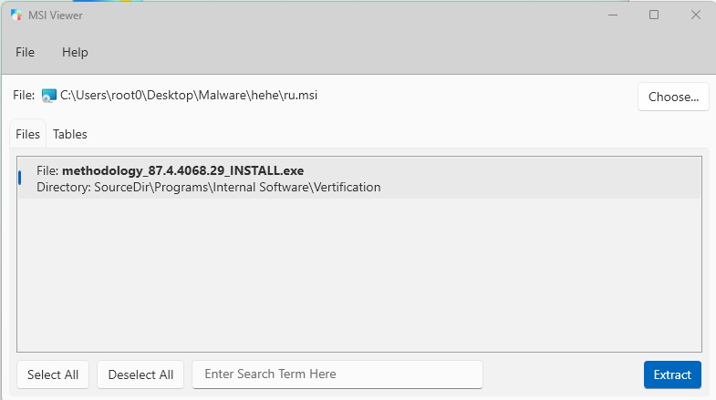Select the Files tab
This screenshot has height=400, width=716.
pyautogui.click(x=28, y=134)
